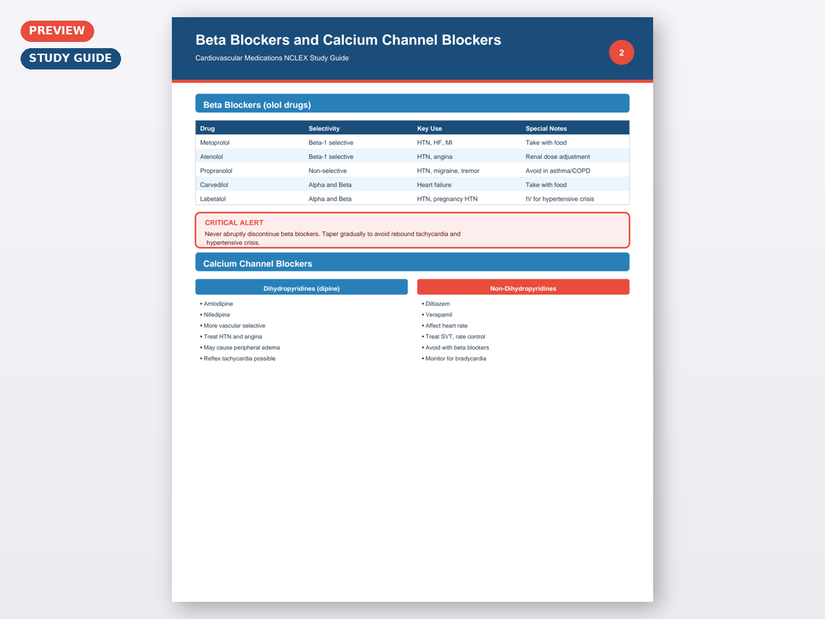The height and width of the screenshot is (619, 825).
Task: Select the Reflex tachycardia possible bullet
Action: [238, 358]
